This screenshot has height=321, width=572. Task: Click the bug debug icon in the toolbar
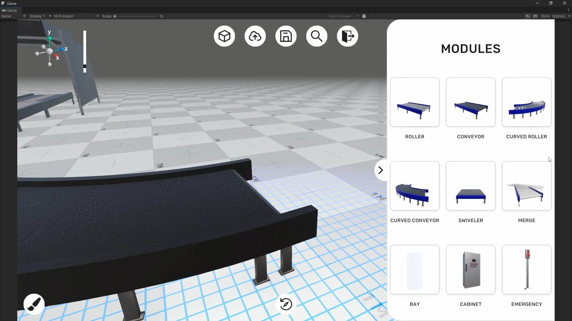[364, 16]
